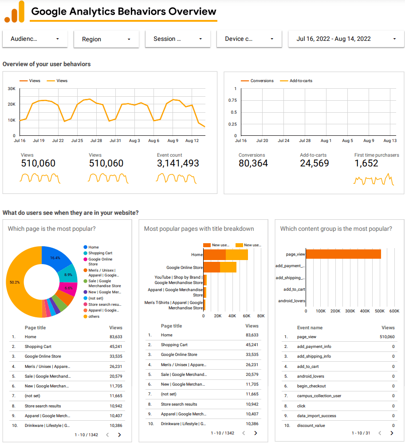This screenshot has height=446, width=405.
Task: Open the Audience dropdown filter
Action: pyautogui.click(x=35, y=39)
